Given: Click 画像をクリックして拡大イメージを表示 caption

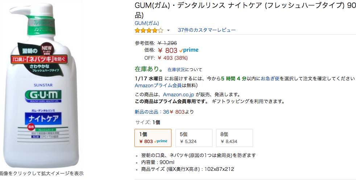Looking at the screenshot, I should tap(42, 173).
